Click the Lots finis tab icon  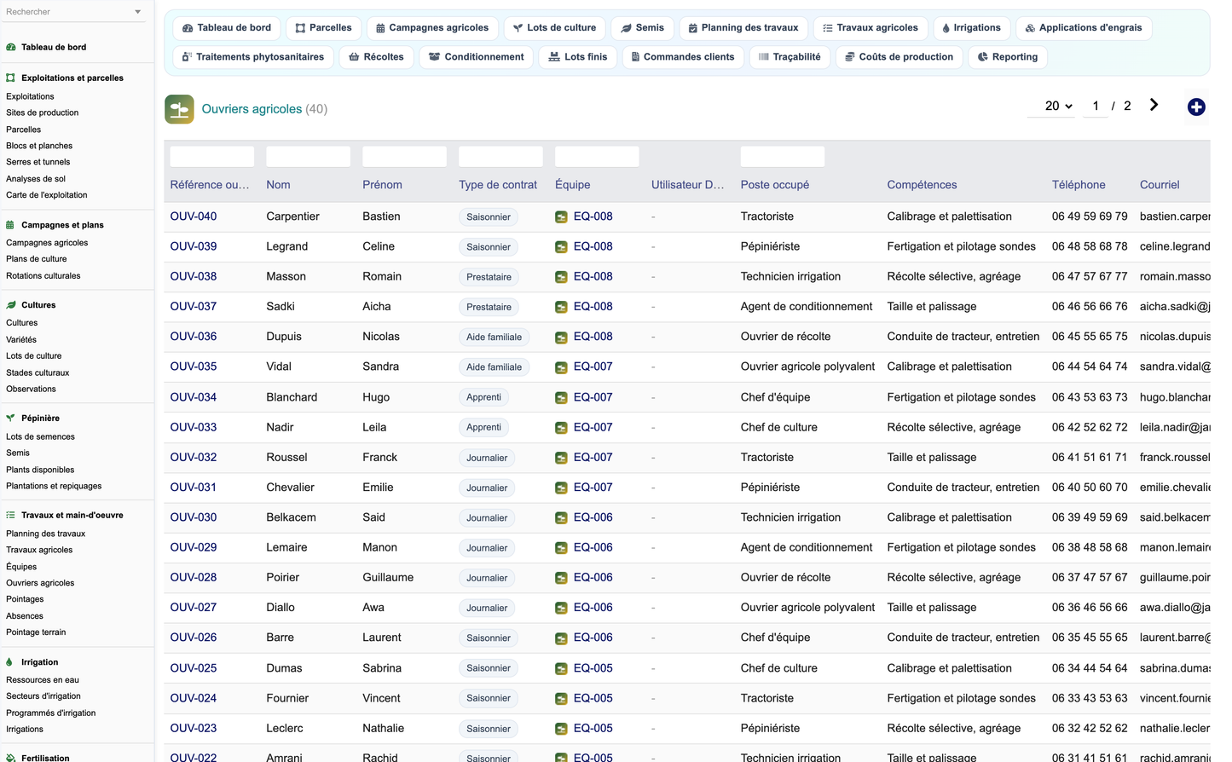554,57
